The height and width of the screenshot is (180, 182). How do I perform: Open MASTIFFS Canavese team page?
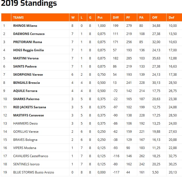tap(29, 115)
